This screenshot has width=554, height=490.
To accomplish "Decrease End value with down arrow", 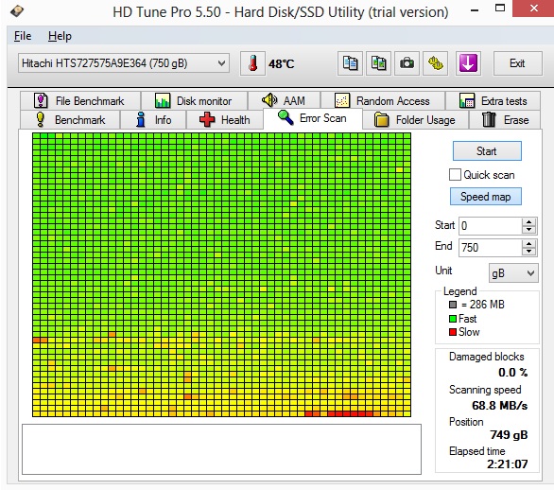I will coord(528,251).
